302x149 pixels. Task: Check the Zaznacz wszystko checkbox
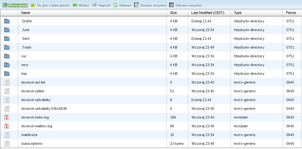(x=136, y=6)
